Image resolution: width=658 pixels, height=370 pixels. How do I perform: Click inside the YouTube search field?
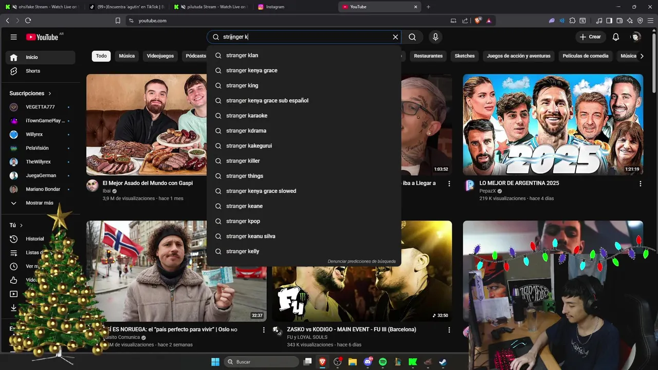(303, 37)
